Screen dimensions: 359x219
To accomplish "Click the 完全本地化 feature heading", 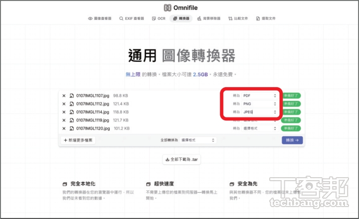I will (x=83, y=184).
